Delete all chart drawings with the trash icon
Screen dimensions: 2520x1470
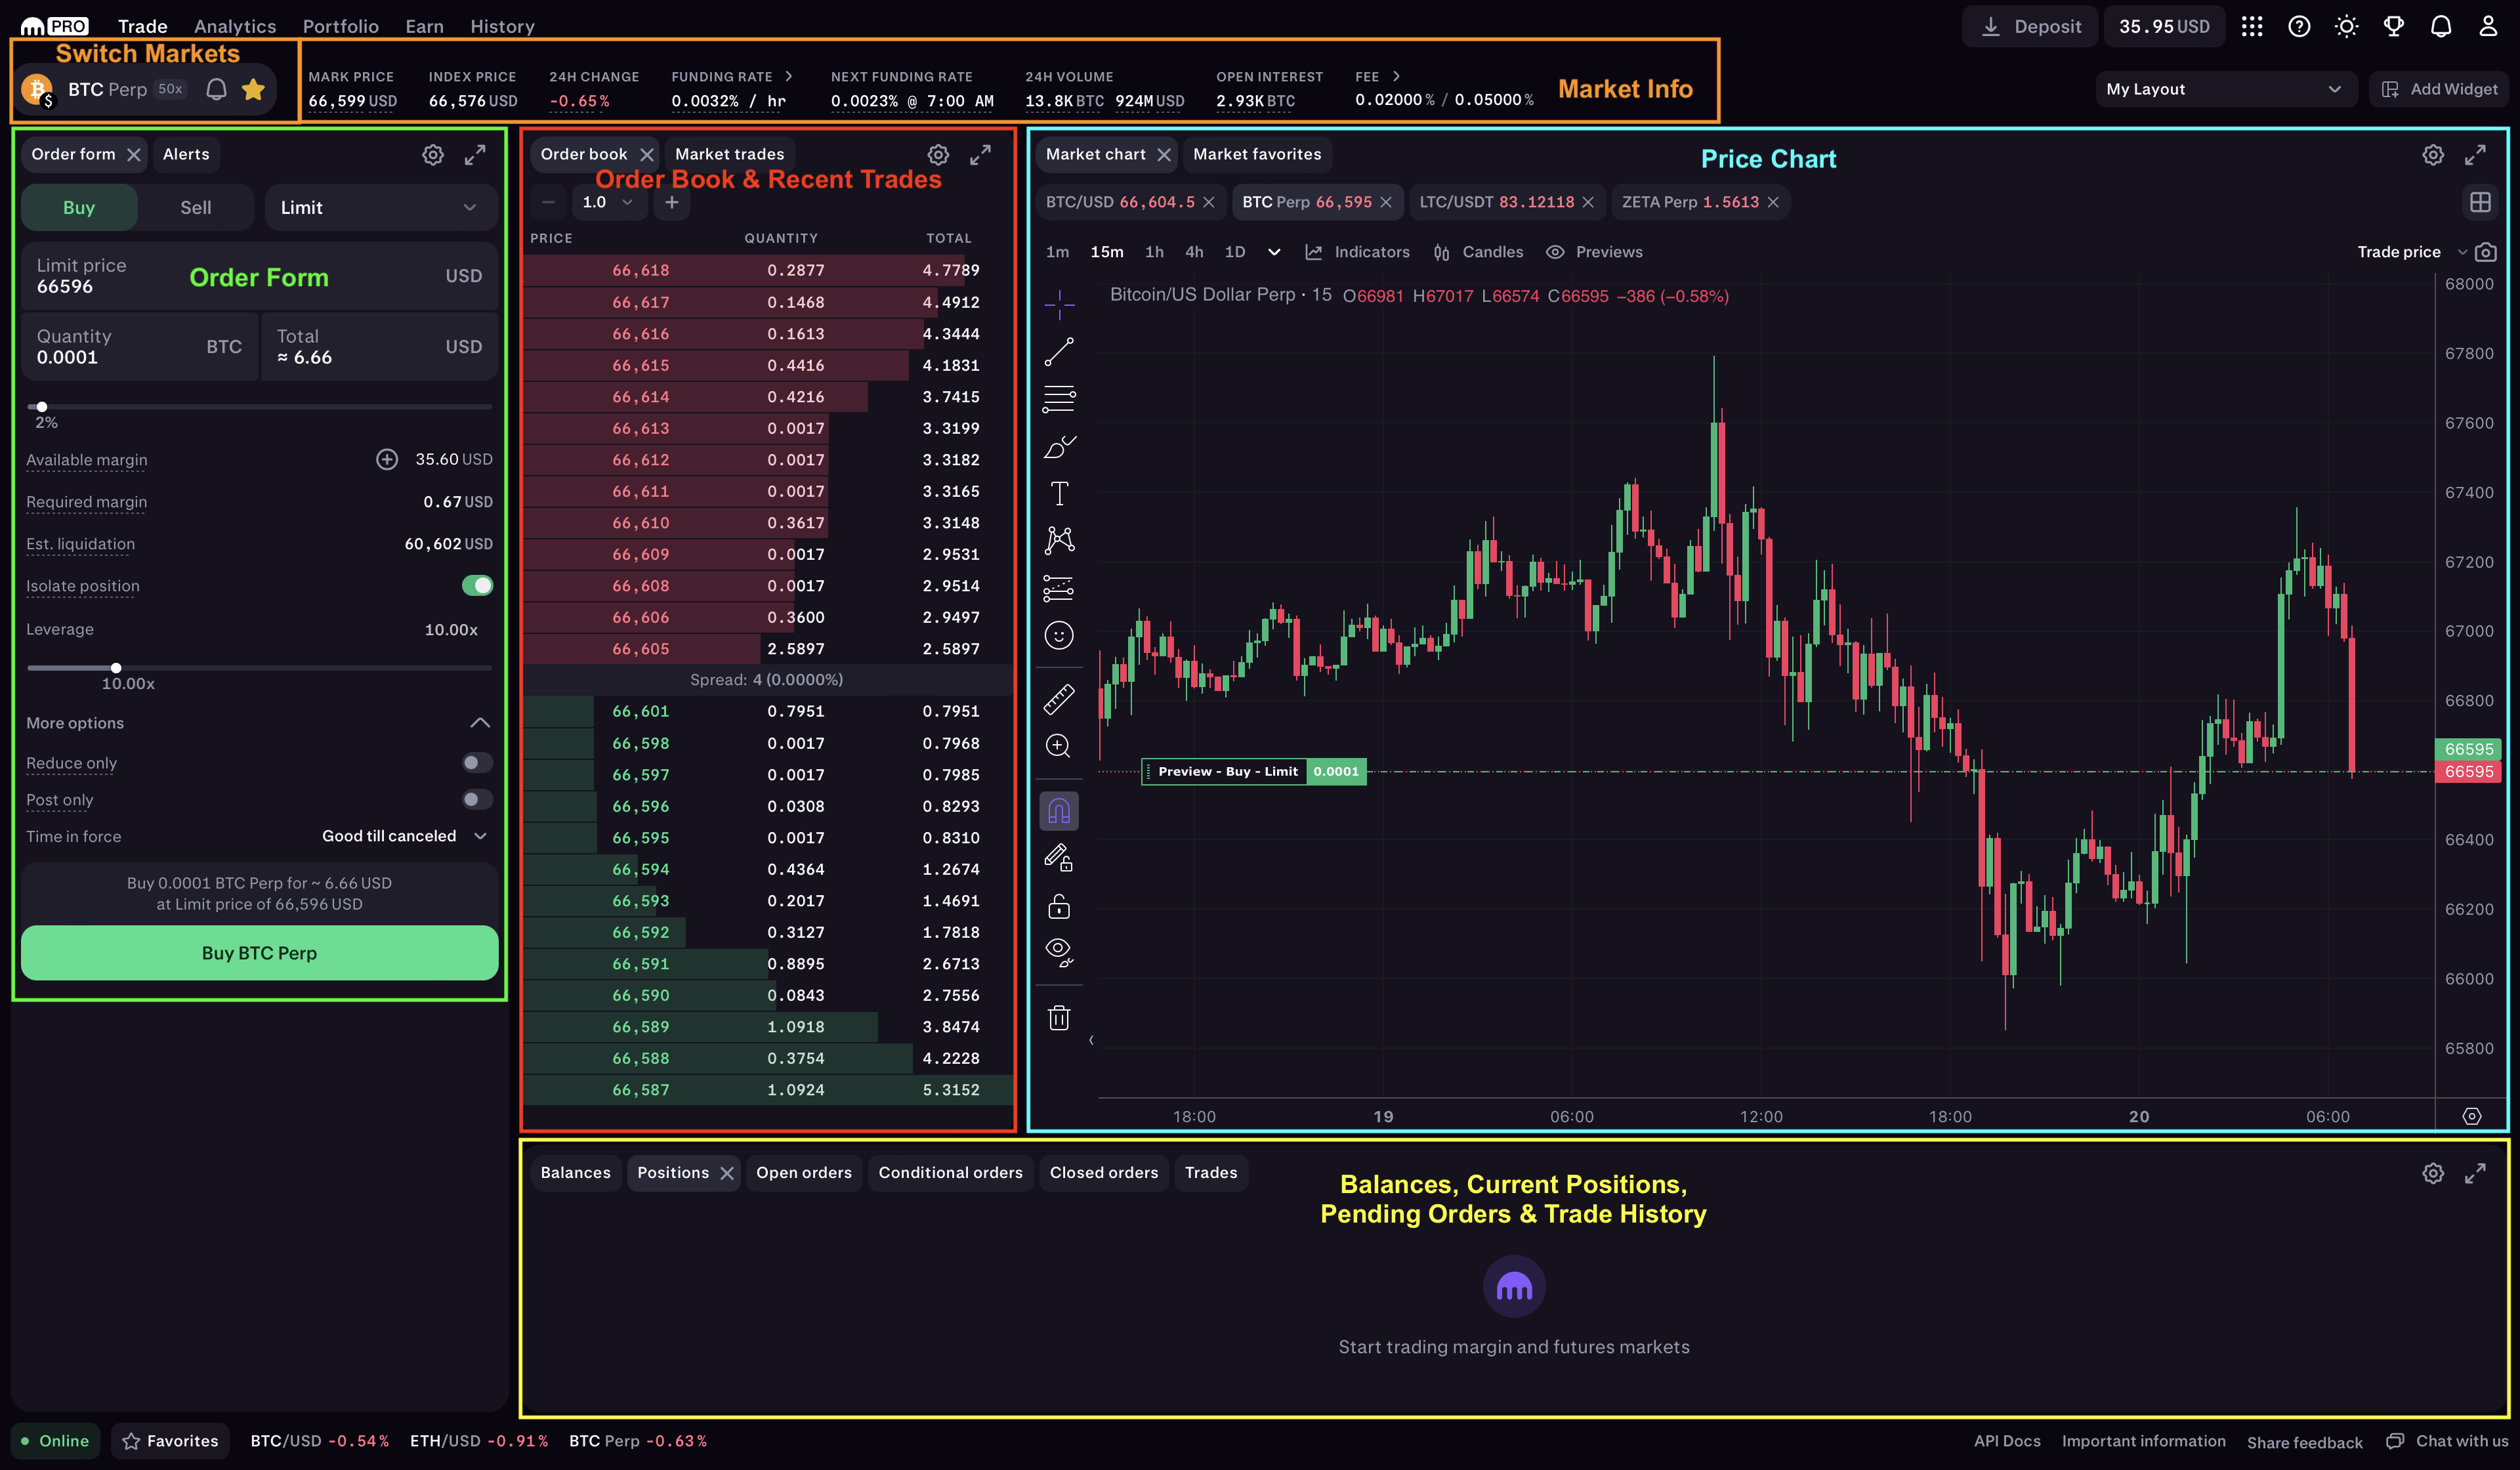1059,1017
